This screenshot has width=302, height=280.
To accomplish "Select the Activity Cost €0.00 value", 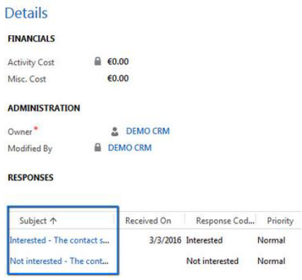I will [x=118, y=62].
